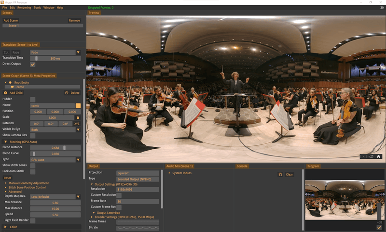
Task: Click the Remove scene button
Action: tap(74, 20)
